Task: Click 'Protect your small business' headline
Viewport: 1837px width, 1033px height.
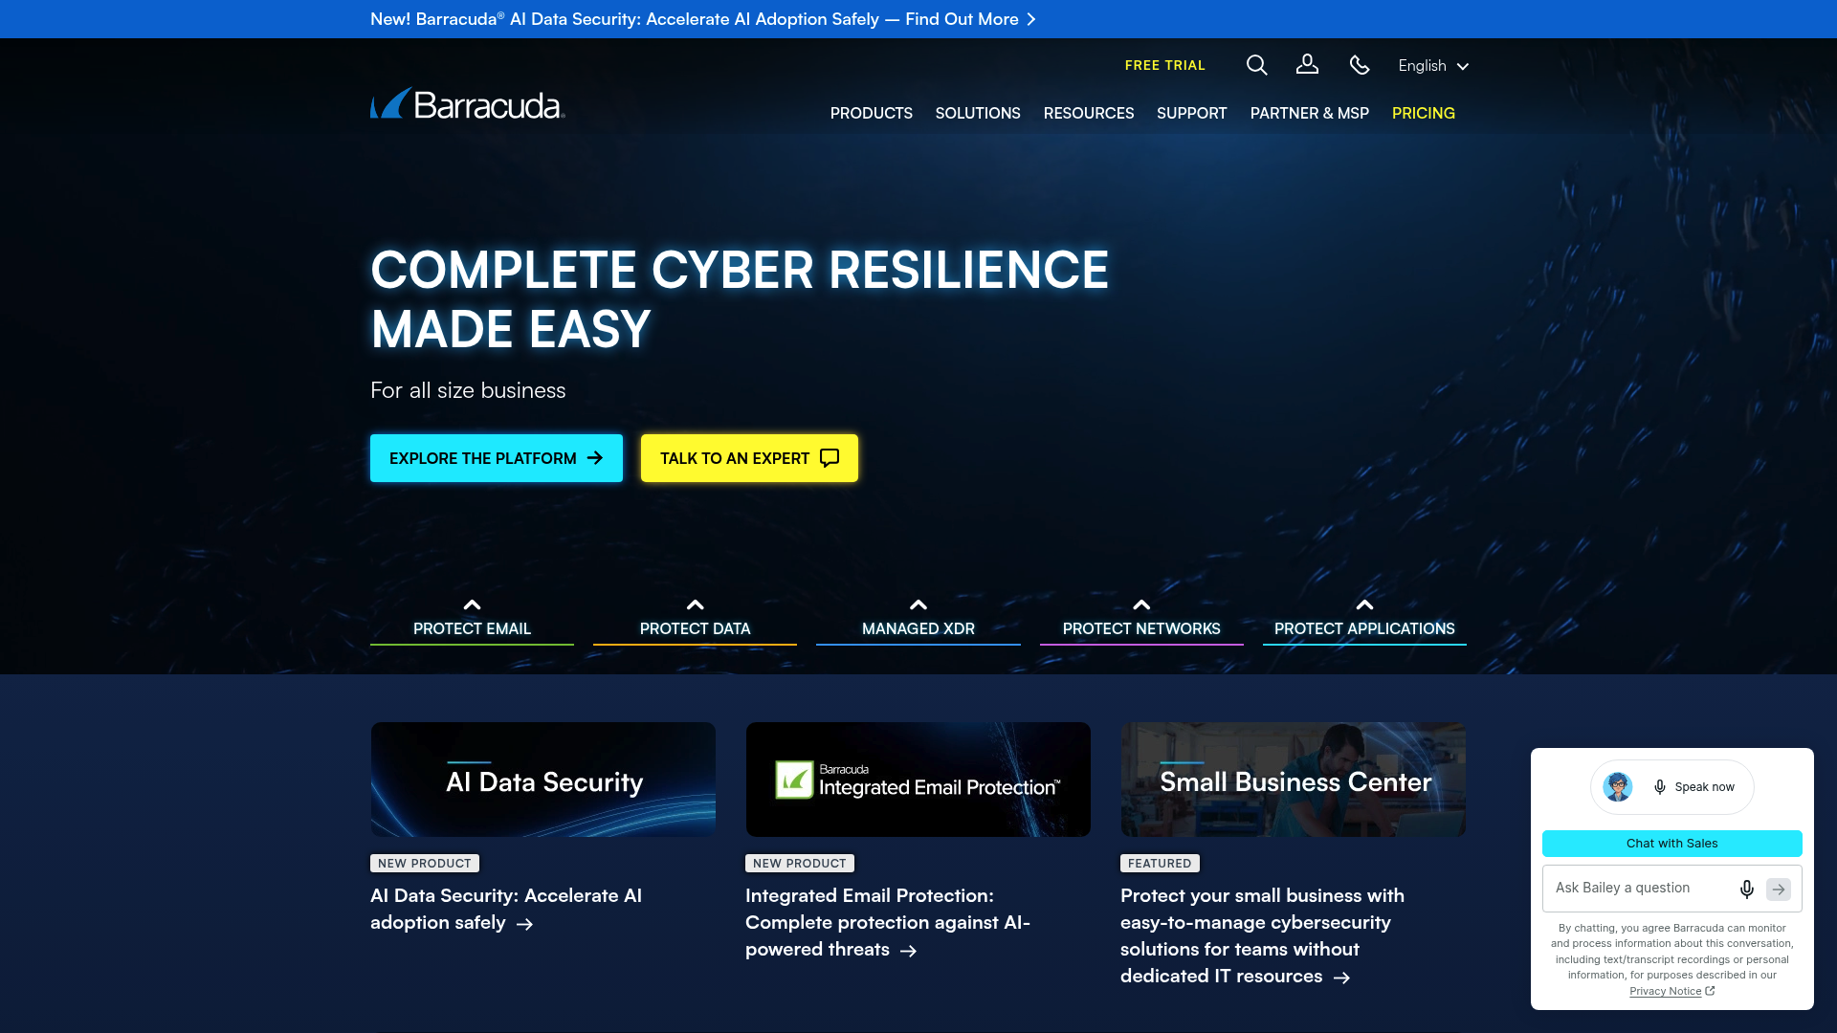Action: [1262, 935]
